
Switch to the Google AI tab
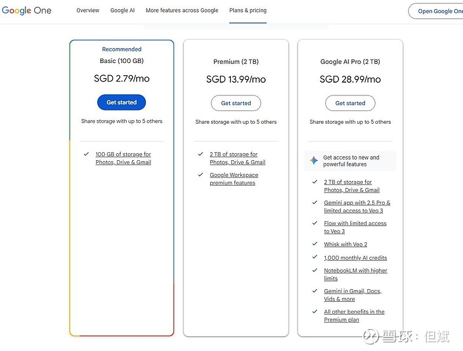(122, 10)
